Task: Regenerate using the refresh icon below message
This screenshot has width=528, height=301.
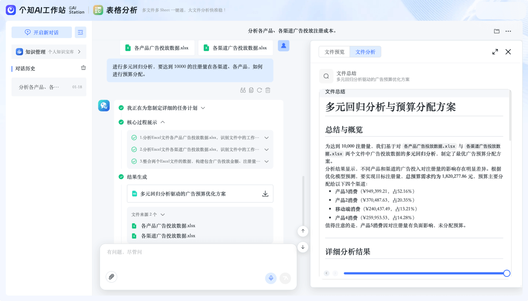Action: (259, 90)
